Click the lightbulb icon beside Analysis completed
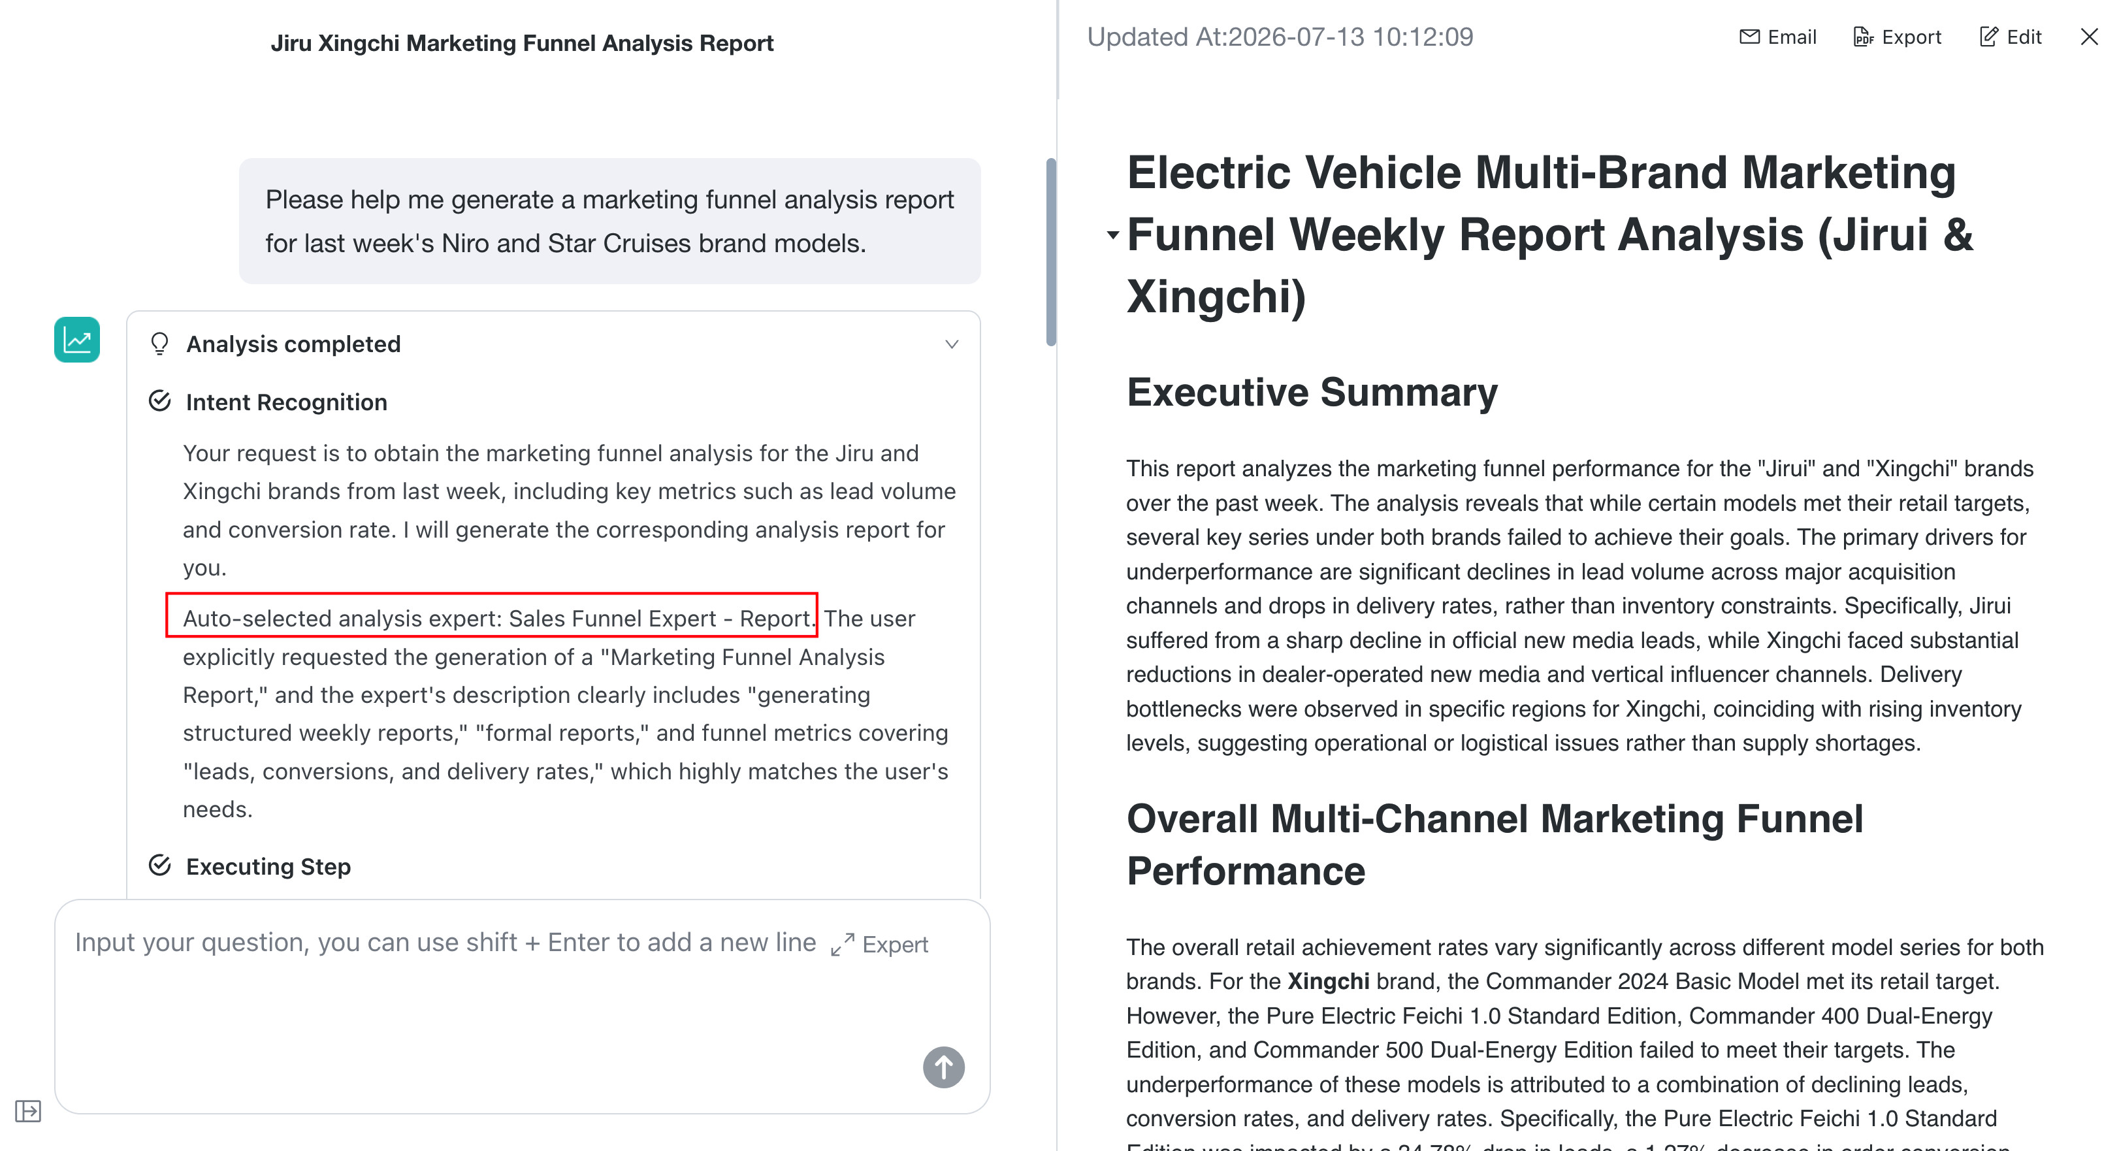2119x1151 pixels. click(159, 344)
